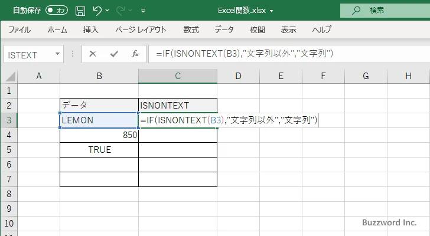Click cell B5 containing TRUE

(x=99, y=150)
